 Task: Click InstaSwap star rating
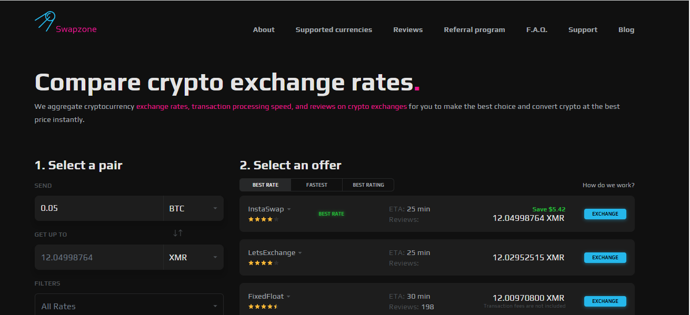(x=263, y=219)
